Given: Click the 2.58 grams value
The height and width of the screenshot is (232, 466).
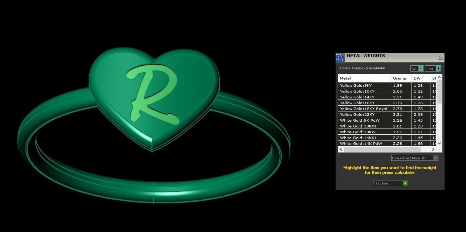Looking at the screenshot, I should pos(397,143).
